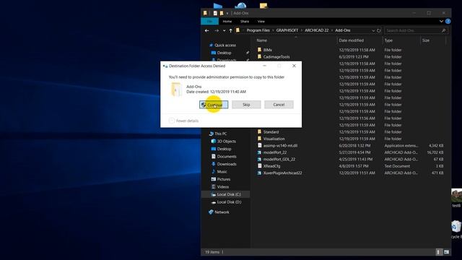Viewport: 462px width, 260px height.
Task: Switch to details view in status bar
Action: (438, 252)
